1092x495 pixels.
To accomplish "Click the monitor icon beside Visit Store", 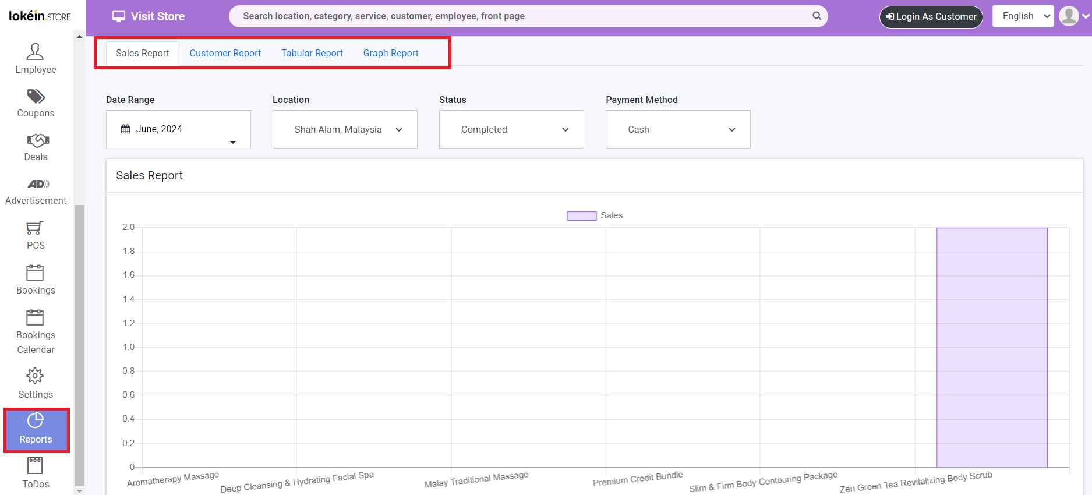I will (119, 16).
